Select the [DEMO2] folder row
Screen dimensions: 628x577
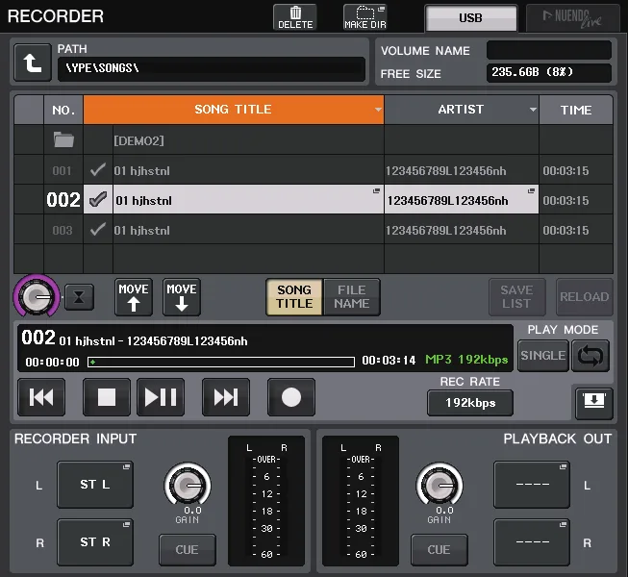pos(314,140)
